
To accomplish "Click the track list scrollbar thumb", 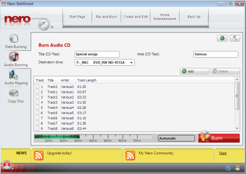I will [x=237, y=96].
